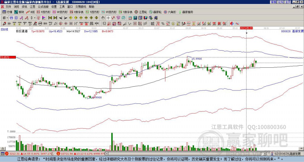Open the 江恩轮 tool

141,12
